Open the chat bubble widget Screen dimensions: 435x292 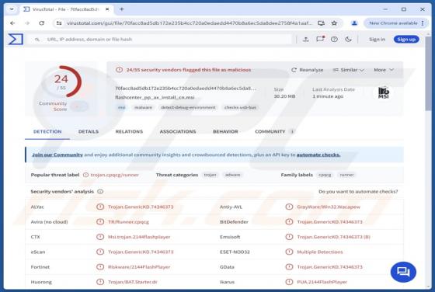coord(403,272)
